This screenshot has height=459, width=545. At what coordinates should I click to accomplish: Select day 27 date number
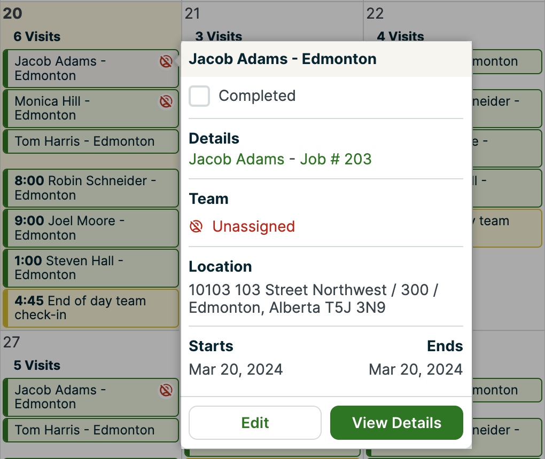pos(12,342)
